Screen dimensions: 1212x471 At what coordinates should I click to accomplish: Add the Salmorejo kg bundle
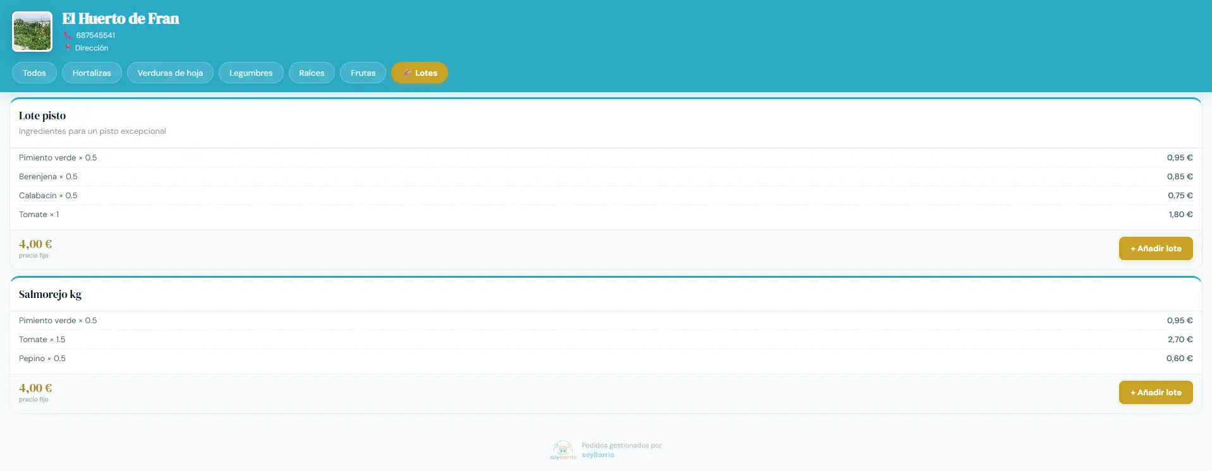click(x=1156, y=393)
